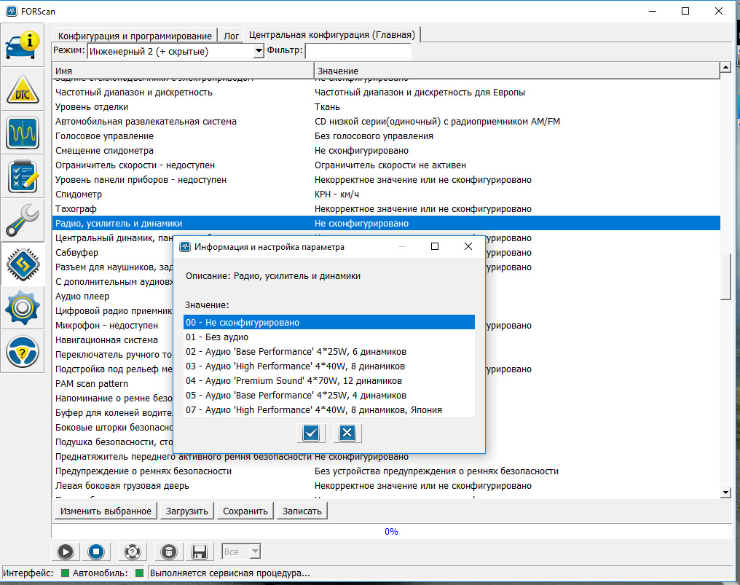
Task: Select row 'Частотный диапазон и дискретность'
Action: tap(386, 93)
